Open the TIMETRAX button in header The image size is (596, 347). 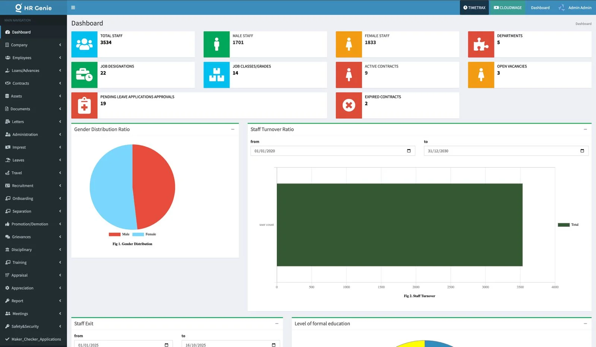click(x=474, y=7)
